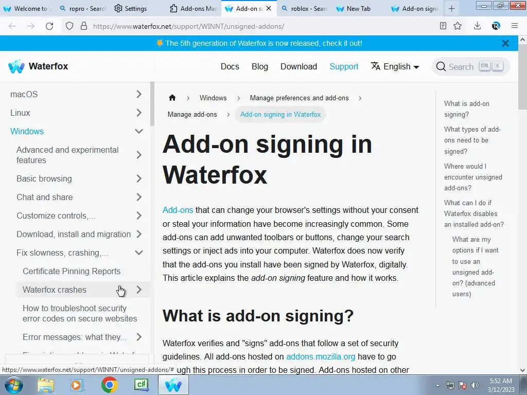Expand Advanced and experimental features chevron
527x395 pixels.
point(139,155)
